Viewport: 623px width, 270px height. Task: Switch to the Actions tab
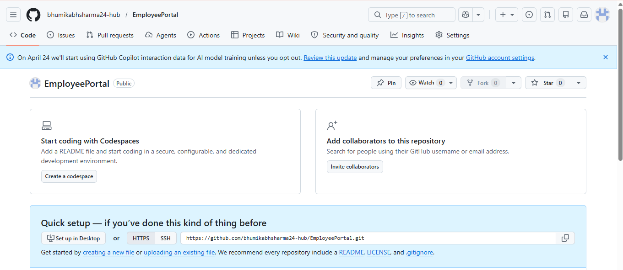203,35
